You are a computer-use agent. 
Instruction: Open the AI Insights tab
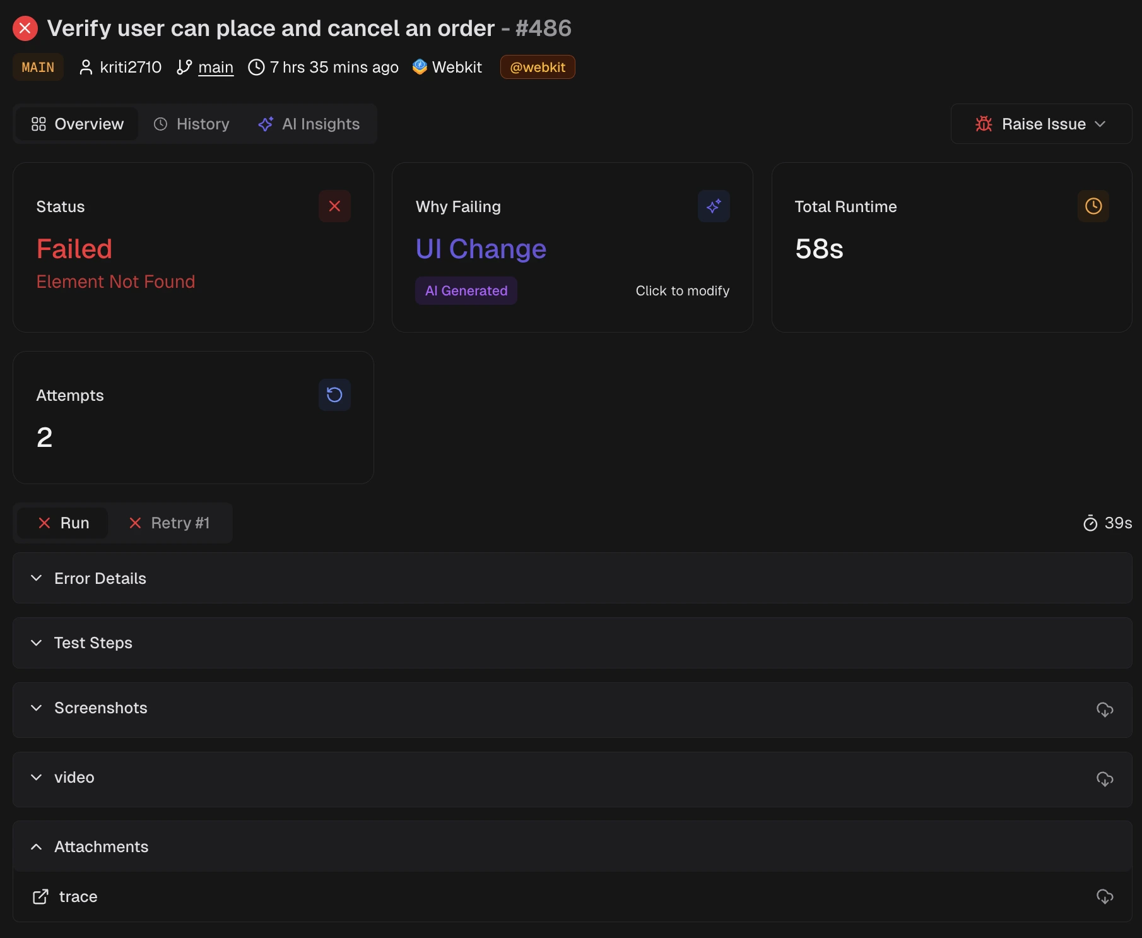(x=309, y=124)
